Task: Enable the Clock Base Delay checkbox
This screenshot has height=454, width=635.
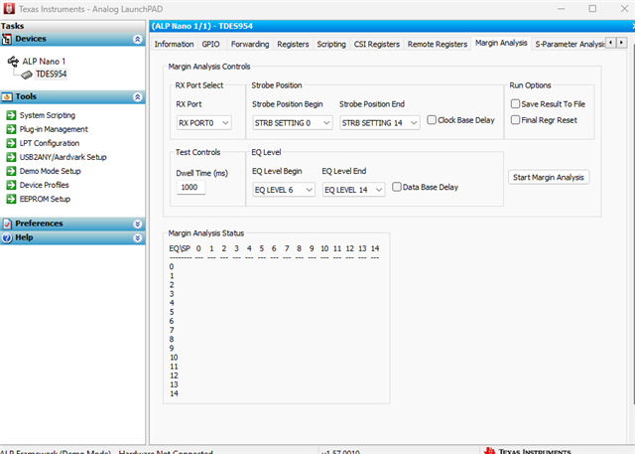Action: pos(432,120)
